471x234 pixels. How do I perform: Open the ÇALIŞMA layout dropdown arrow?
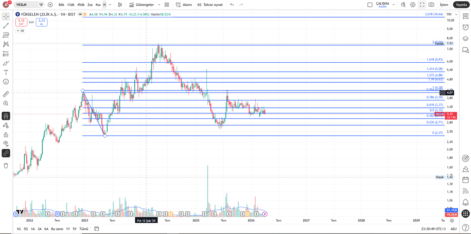394,5
